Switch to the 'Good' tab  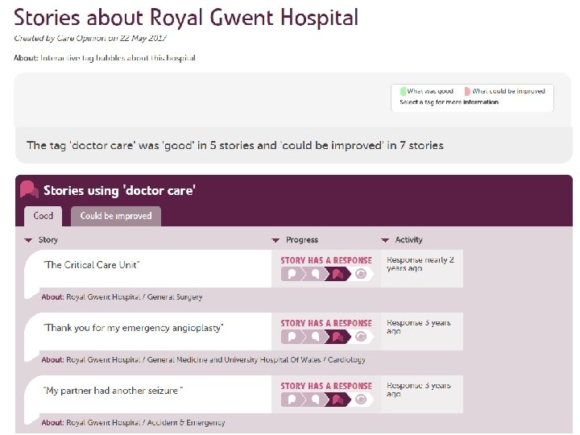tap(43, 216)
